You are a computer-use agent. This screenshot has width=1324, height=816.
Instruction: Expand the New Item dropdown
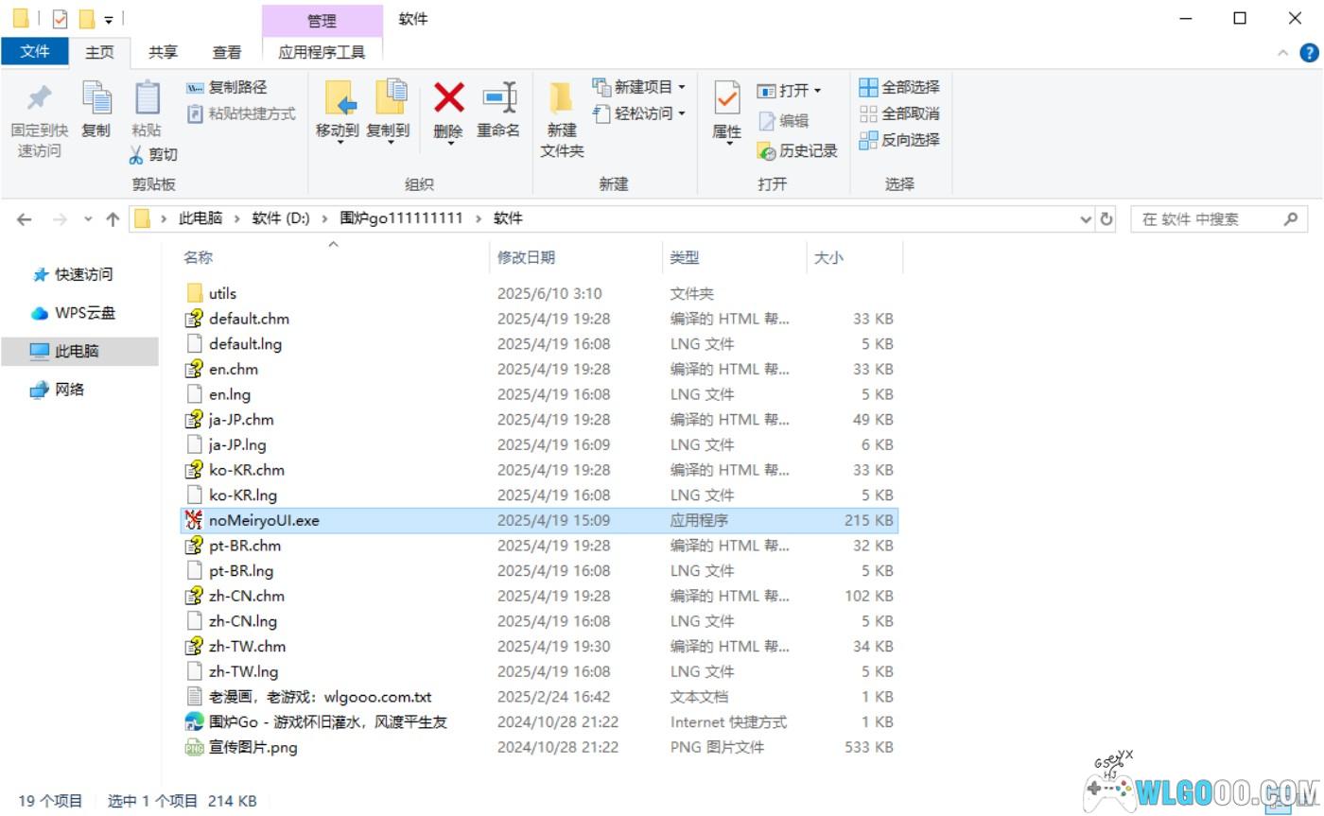click(681, 87)
